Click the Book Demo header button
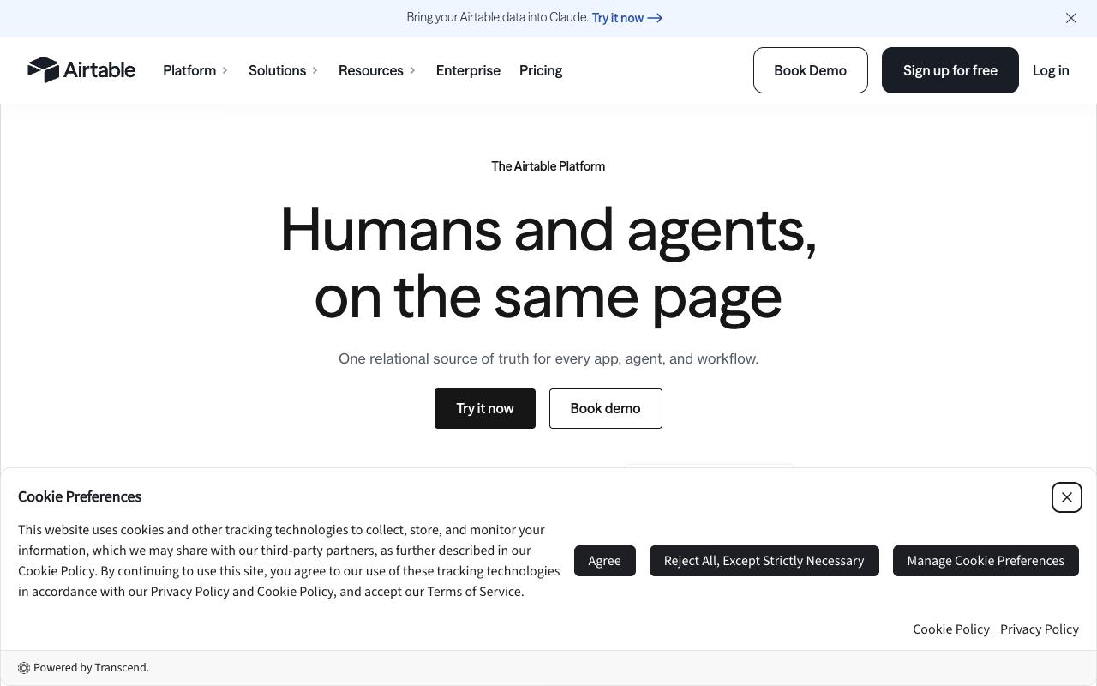The width and height of the screenshot is (1097, 686). (x=811, y=70)
